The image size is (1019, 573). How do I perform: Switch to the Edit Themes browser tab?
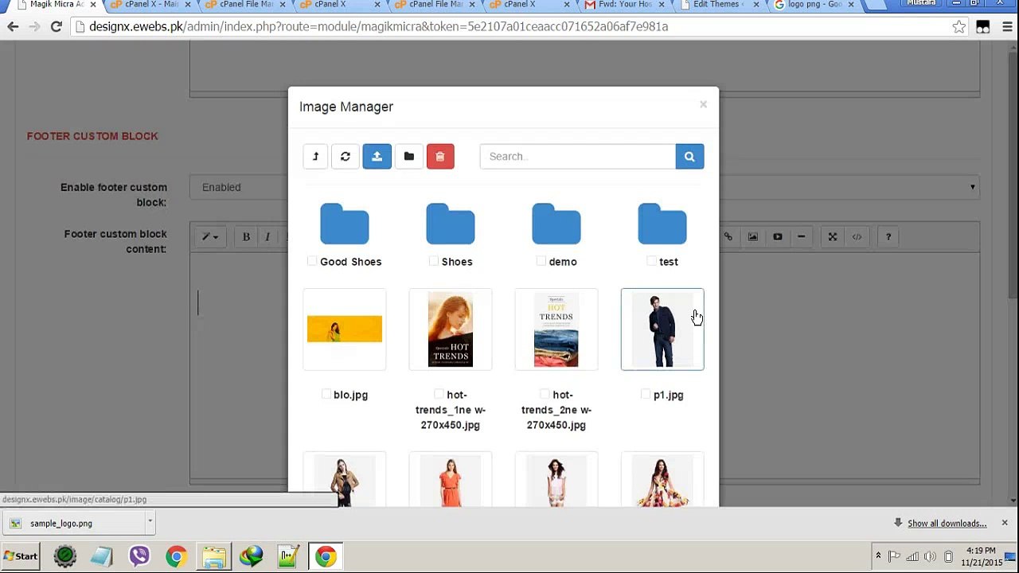point(716,5)
